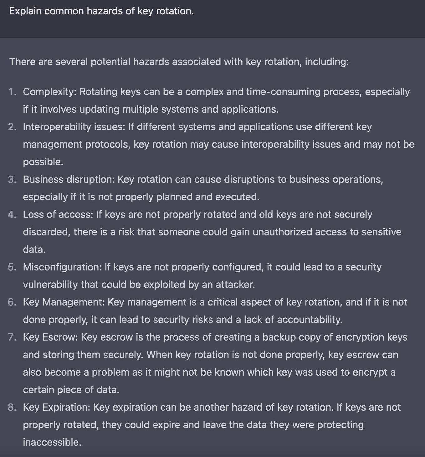Screen dimensions: 425x457
Task: Click the word "inaccessible" at the end
Action: point(52,442)
